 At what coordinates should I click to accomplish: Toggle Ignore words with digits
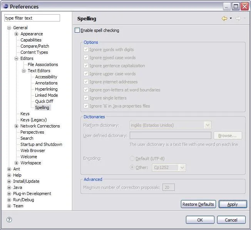(x=86, y=49)
